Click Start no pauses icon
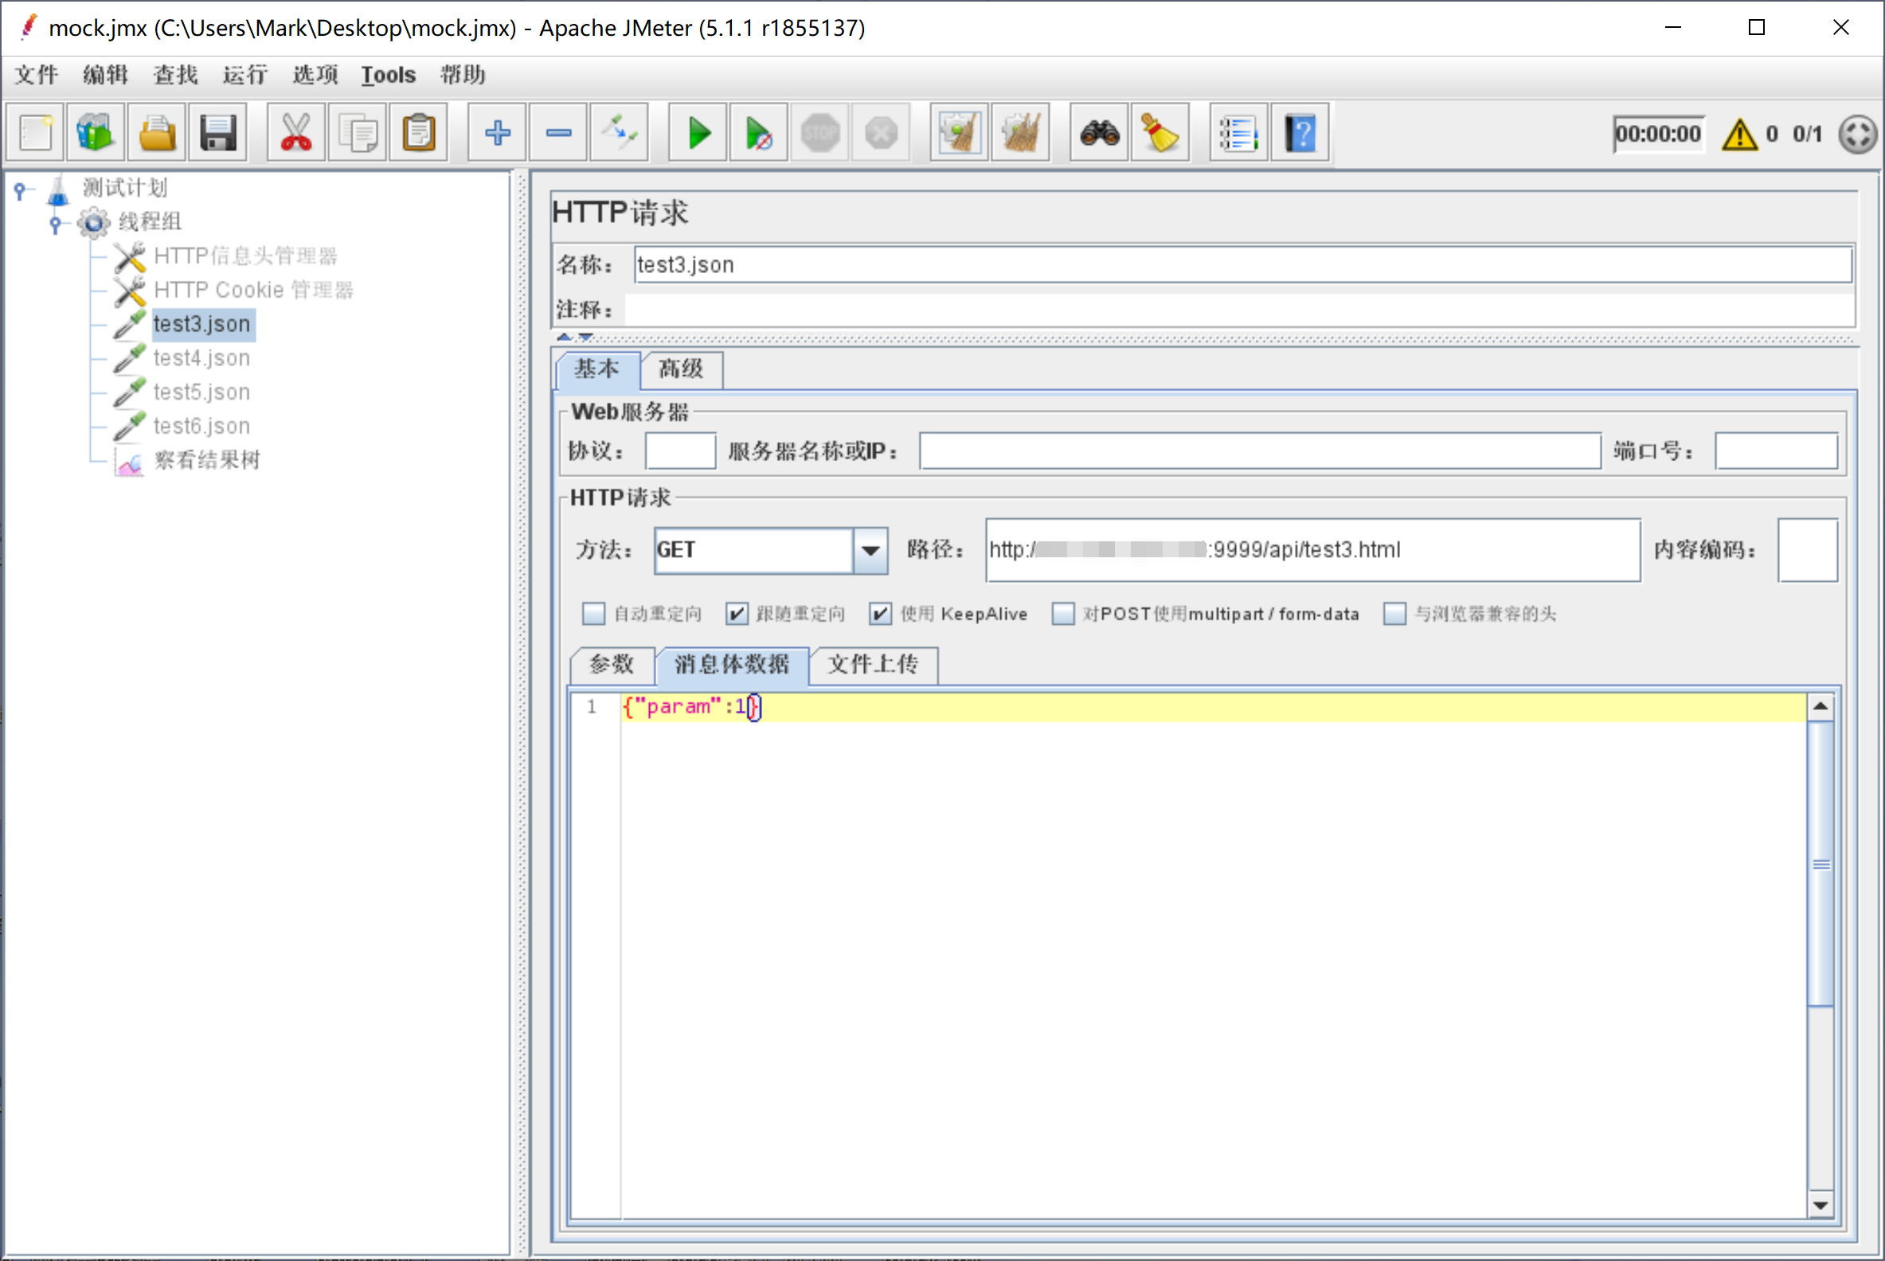1885x1261 pixels. click(x=759, y=133)
